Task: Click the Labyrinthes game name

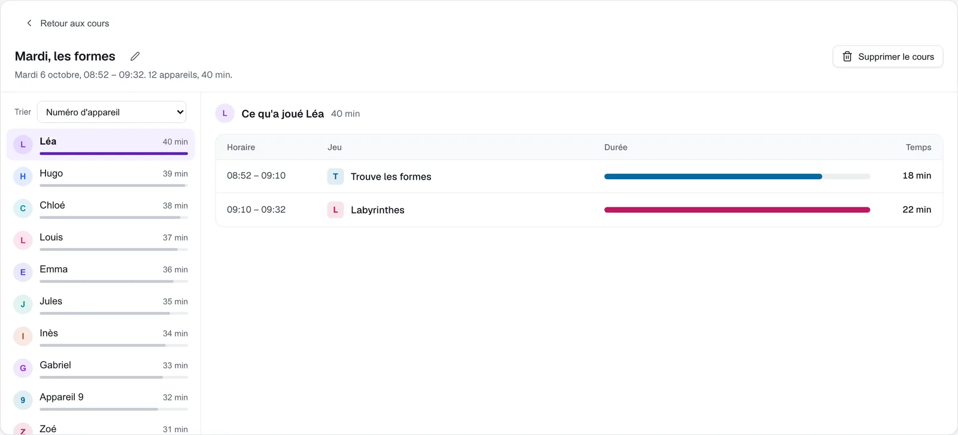Action: (x=378, y=210)
